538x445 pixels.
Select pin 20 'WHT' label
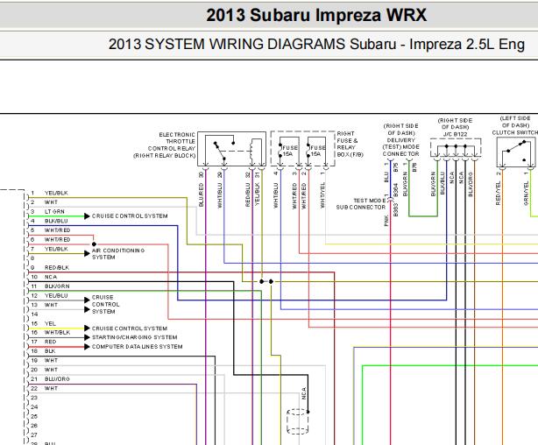51,370
